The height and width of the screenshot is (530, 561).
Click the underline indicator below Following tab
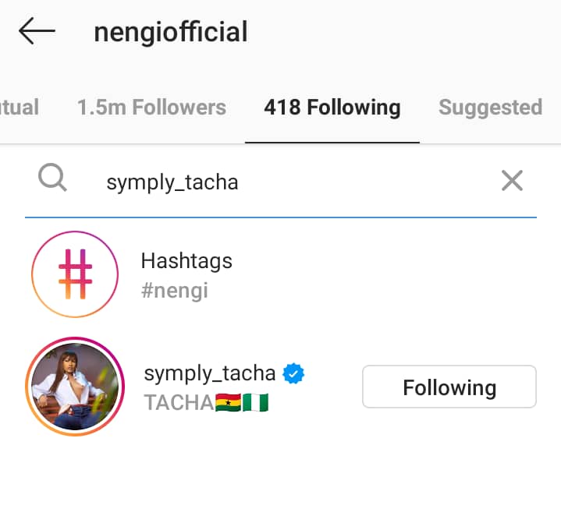pyautogui.click(x=332, y=143)
